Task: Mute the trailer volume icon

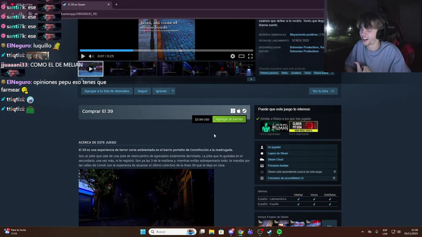Action: 91,56
